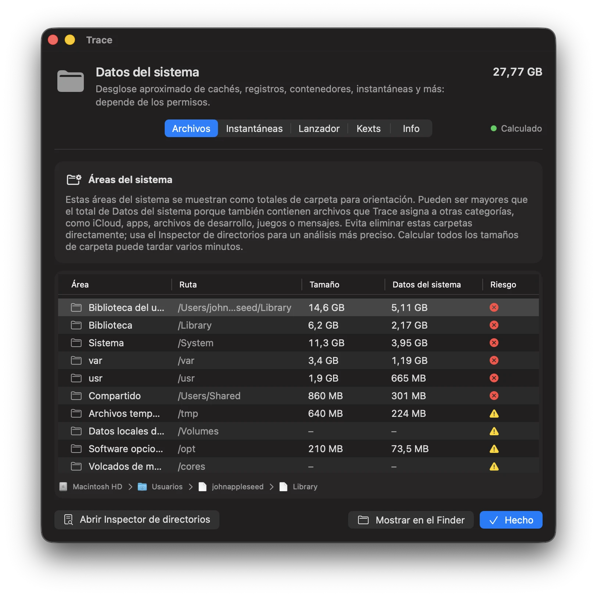Click the Hecho button
The height and width of the screenshot is (597, 597).
[511, 520]
